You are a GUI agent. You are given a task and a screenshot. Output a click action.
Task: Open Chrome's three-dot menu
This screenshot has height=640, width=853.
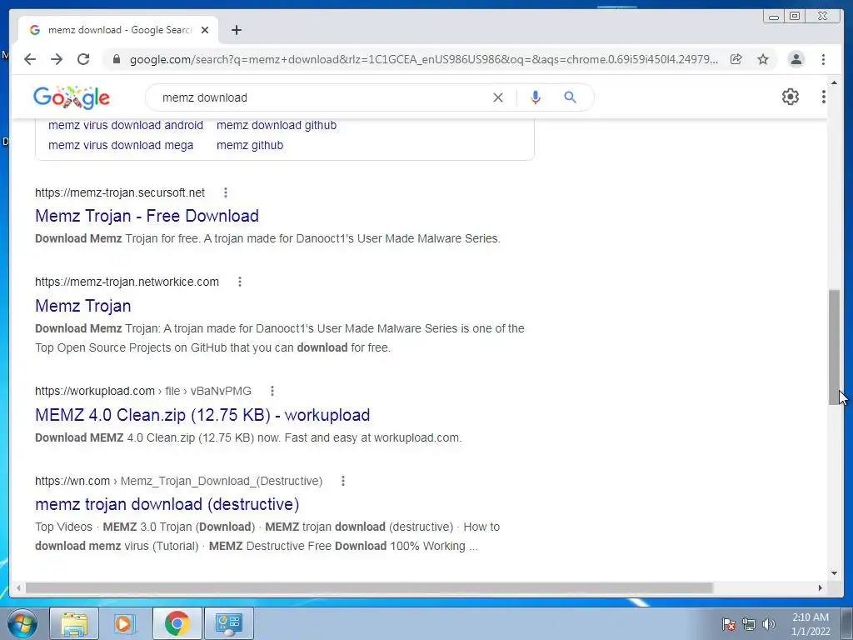point(824,59)
